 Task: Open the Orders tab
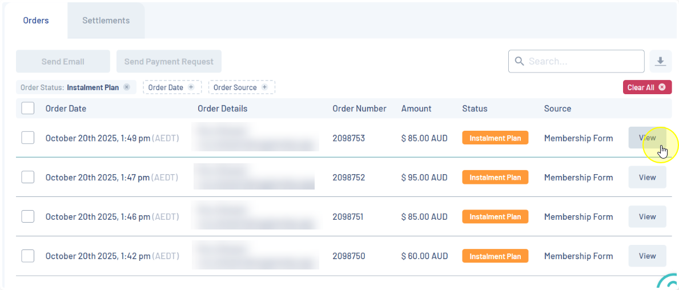pyautogui.click(x=36, y=21)
